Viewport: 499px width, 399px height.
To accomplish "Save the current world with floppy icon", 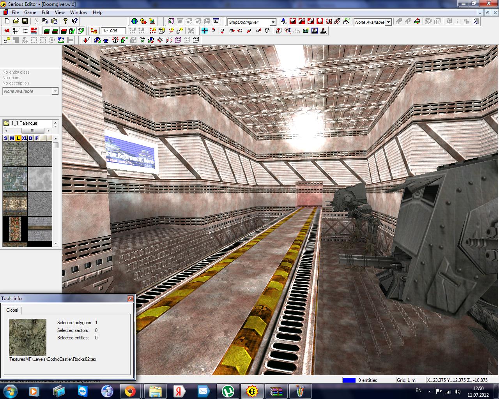I will tap(25, 21).
